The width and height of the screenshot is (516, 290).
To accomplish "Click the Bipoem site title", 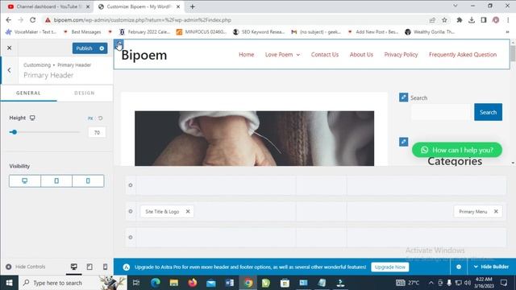I will tap(144, 55).
